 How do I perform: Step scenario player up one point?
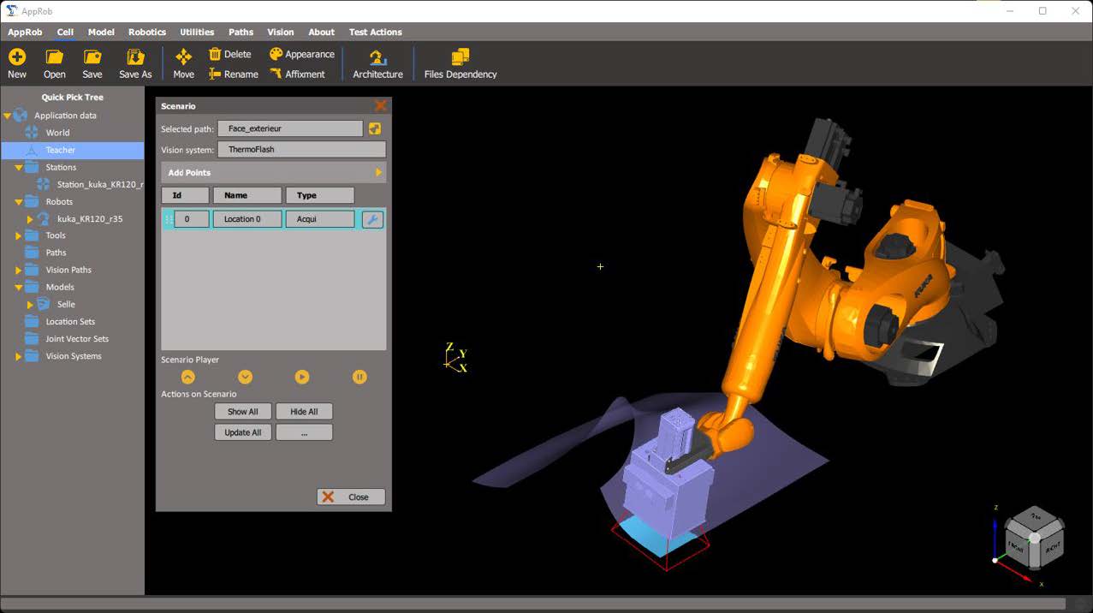tap(188, 377)
